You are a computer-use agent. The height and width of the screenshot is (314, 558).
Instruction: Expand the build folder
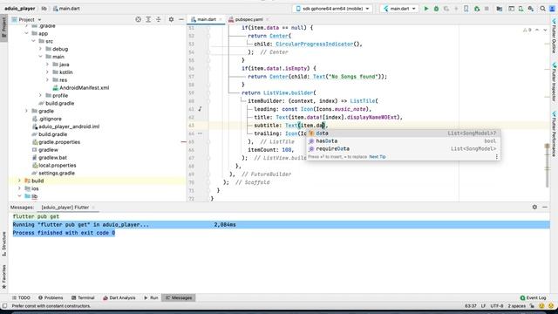(x=19, y=181)
